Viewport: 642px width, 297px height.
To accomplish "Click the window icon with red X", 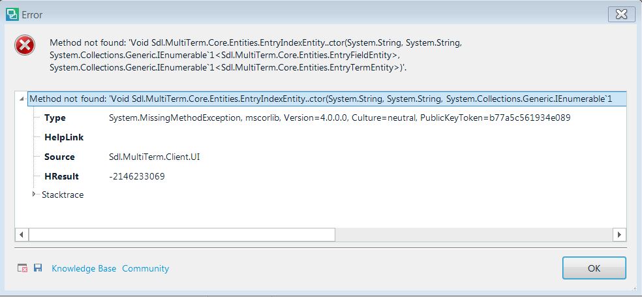I will coord(23,268).
